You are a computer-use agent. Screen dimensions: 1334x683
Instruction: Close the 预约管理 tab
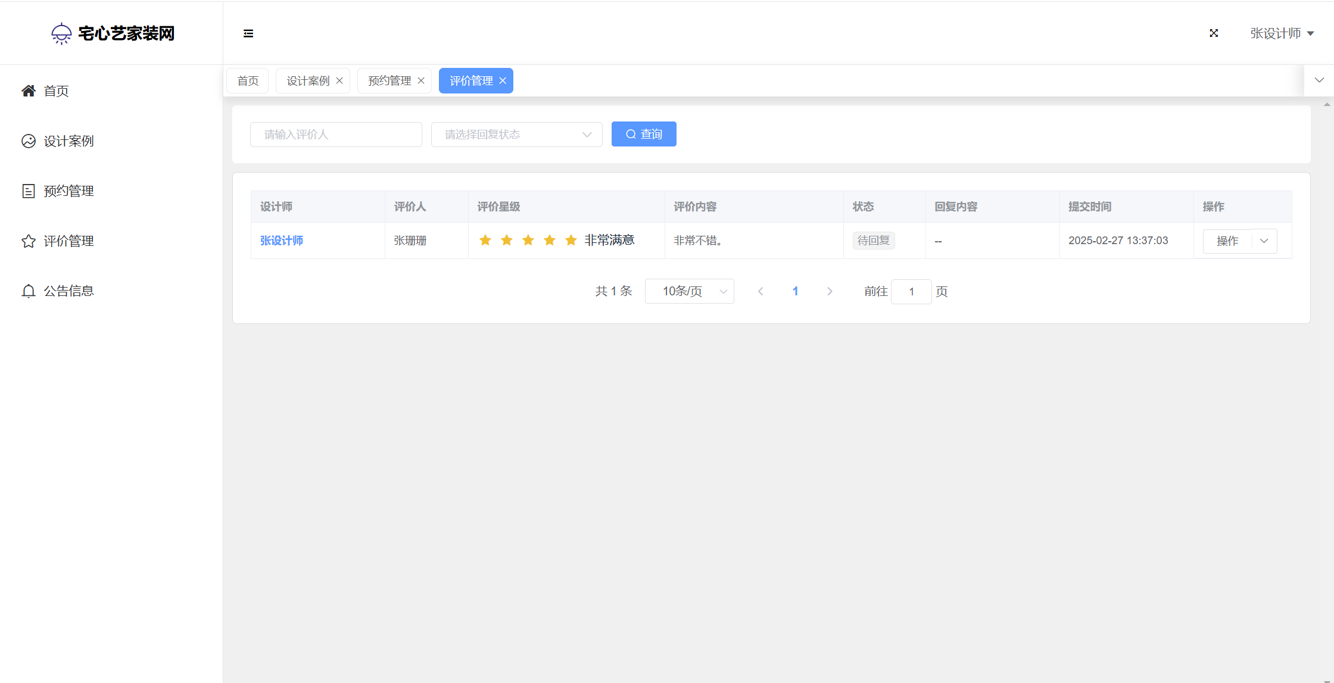[421, 81]
